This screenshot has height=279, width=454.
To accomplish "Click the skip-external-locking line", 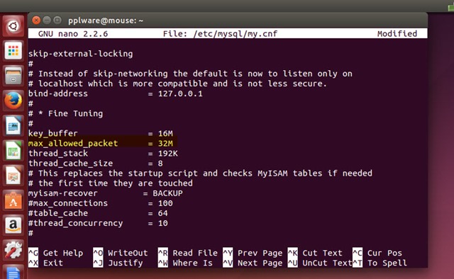I will (x=80, y=54).
